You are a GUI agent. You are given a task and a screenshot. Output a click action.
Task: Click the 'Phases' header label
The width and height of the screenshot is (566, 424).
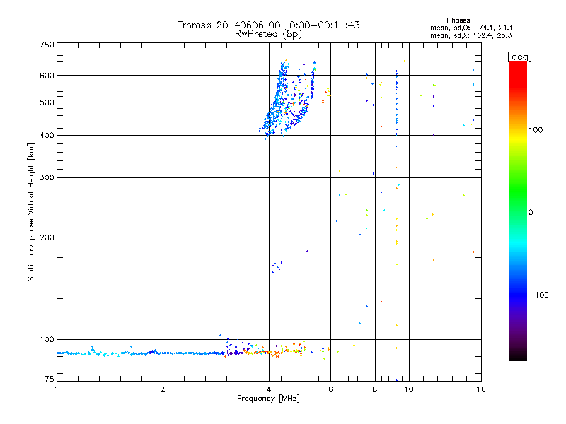coord(458,20)
